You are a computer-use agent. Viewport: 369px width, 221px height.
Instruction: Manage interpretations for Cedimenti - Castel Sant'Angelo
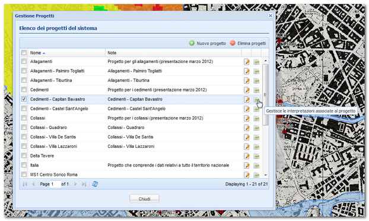click(x=256, y=109)
